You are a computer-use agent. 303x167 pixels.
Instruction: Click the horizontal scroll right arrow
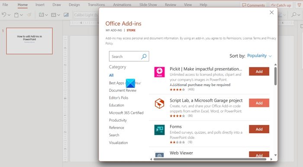coord(271,159)
